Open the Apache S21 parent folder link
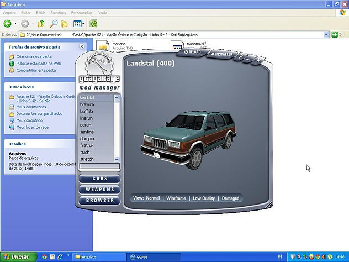 point(46,99)
